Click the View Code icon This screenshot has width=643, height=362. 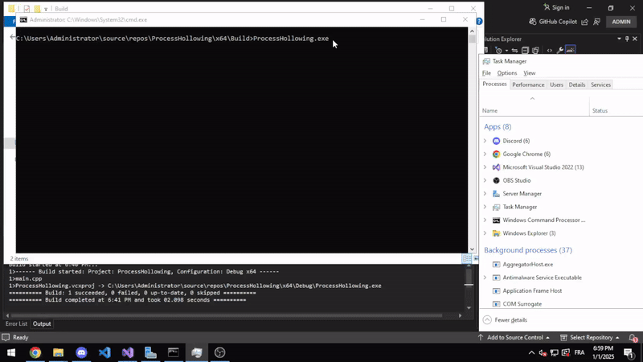[550, 50]
